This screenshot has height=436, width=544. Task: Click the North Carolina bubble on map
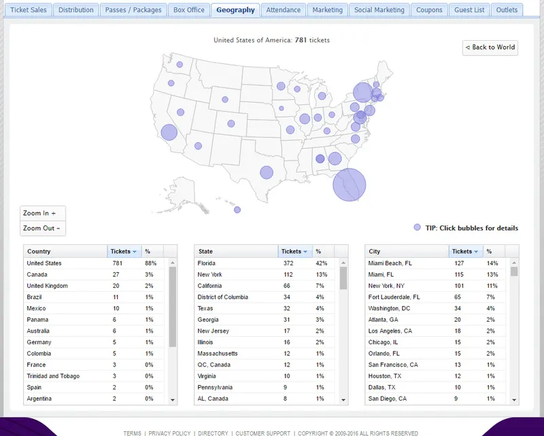tap(355, 139)
